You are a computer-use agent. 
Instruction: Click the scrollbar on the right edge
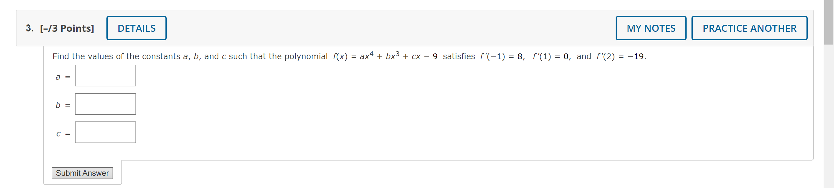829,20
